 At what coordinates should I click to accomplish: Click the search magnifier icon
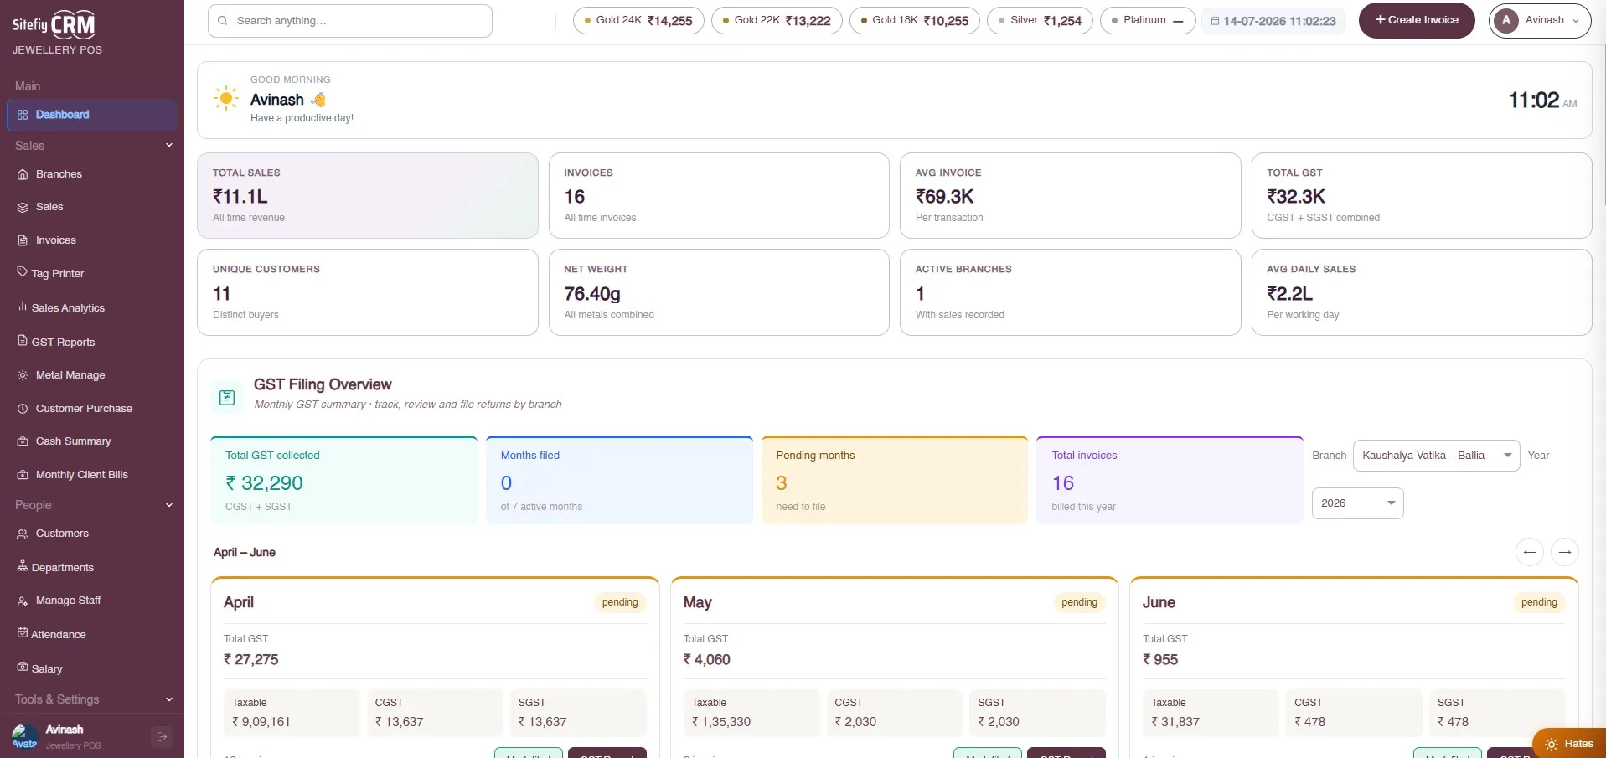222,21
